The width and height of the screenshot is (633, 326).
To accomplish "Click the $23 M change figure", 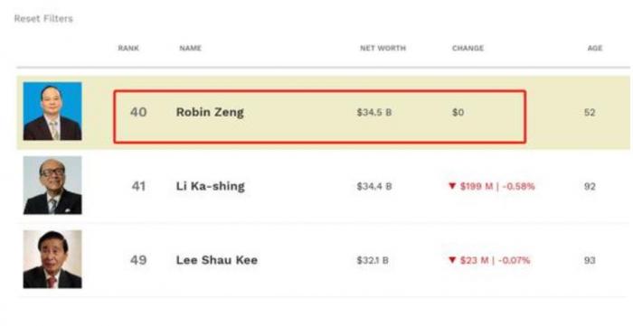I will (475, 260).
